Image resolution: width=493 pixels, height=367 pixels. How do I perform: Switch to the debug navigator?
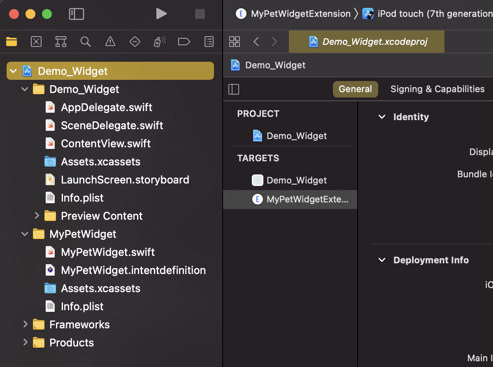pyautogui.click(x=160, y=41)
